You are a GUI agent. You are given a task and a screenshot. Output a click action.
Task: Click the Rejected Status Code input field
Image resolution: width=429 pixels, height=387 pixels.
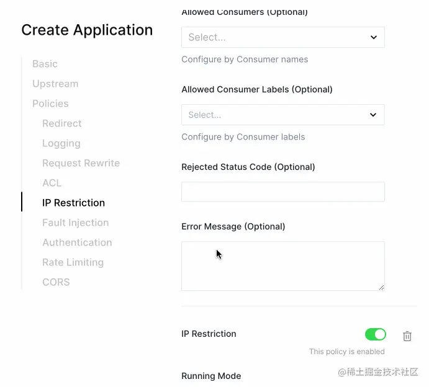(x=282, y=192)
